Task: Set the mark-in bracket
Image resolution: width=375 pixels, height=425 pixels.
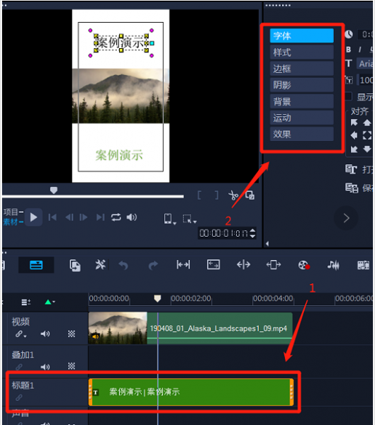Action: [199, 195]
